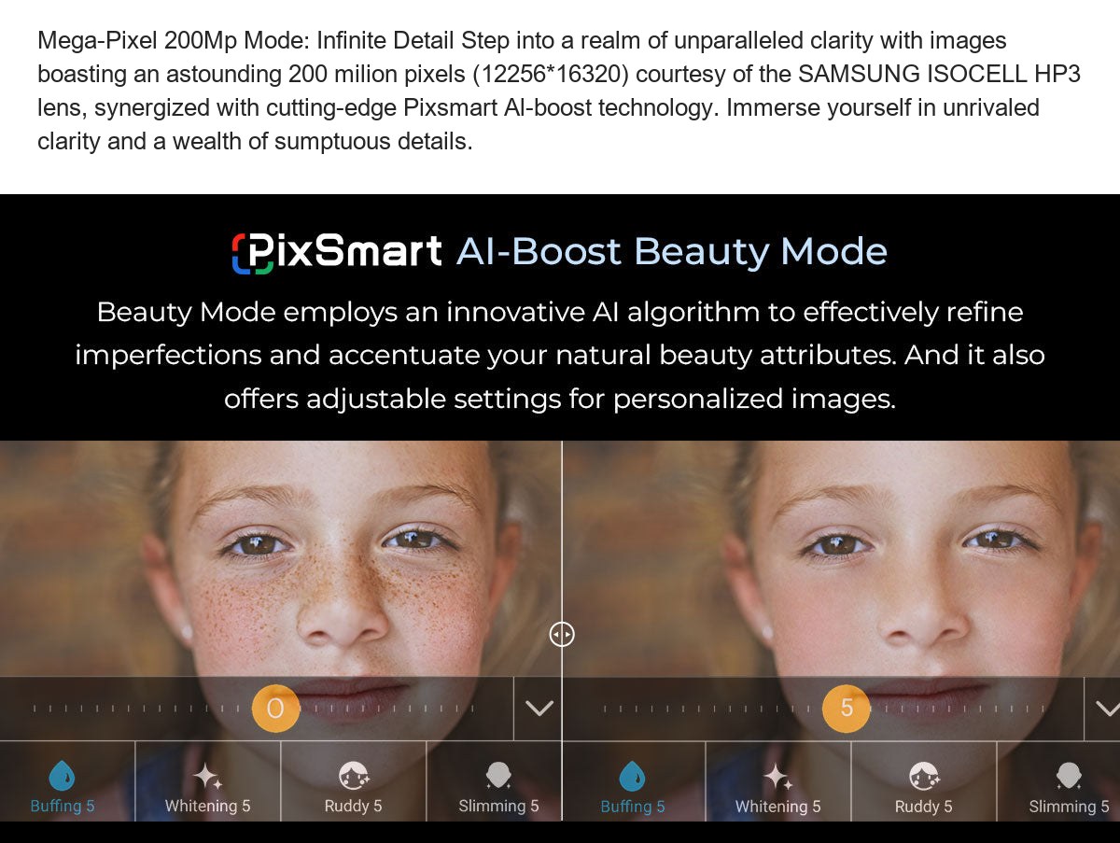Open the Buffing 5 tab label on right
1120x843 pixels.
coord(633,807)
